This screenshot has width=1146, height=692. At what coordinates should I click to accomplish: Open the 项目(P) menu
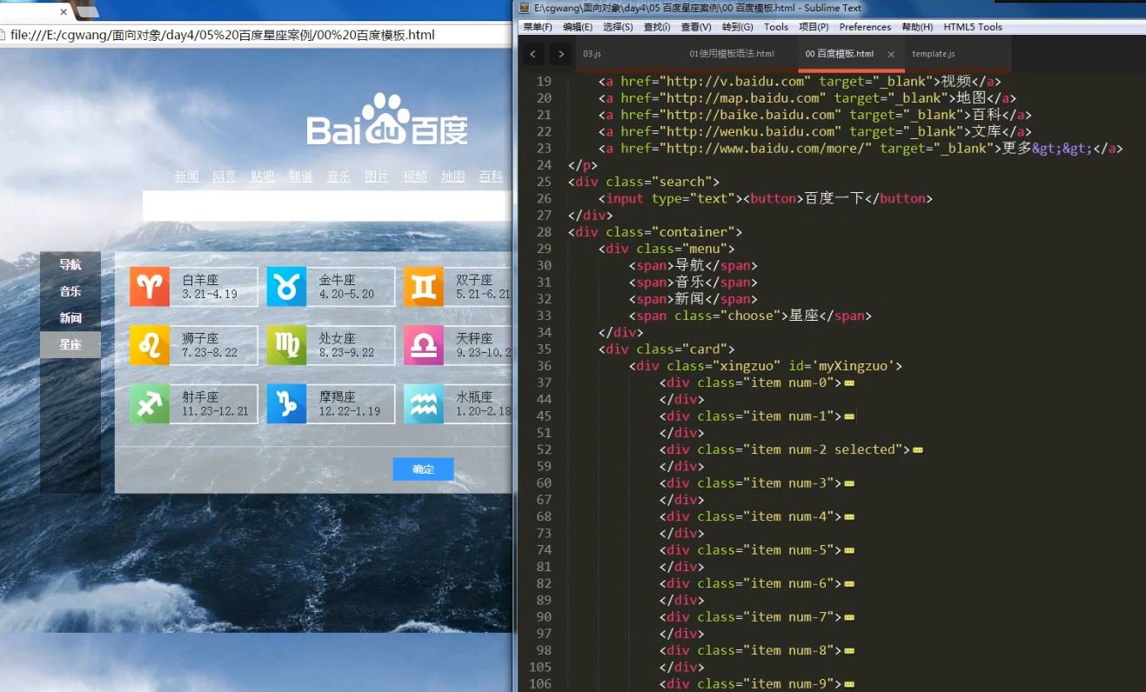point(814,27)
